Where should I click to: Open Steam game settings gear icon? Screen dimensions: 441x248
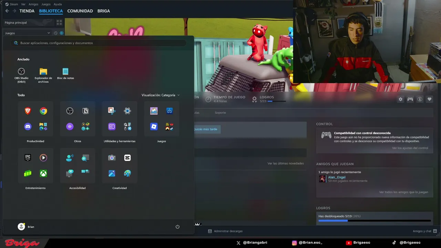400,99
